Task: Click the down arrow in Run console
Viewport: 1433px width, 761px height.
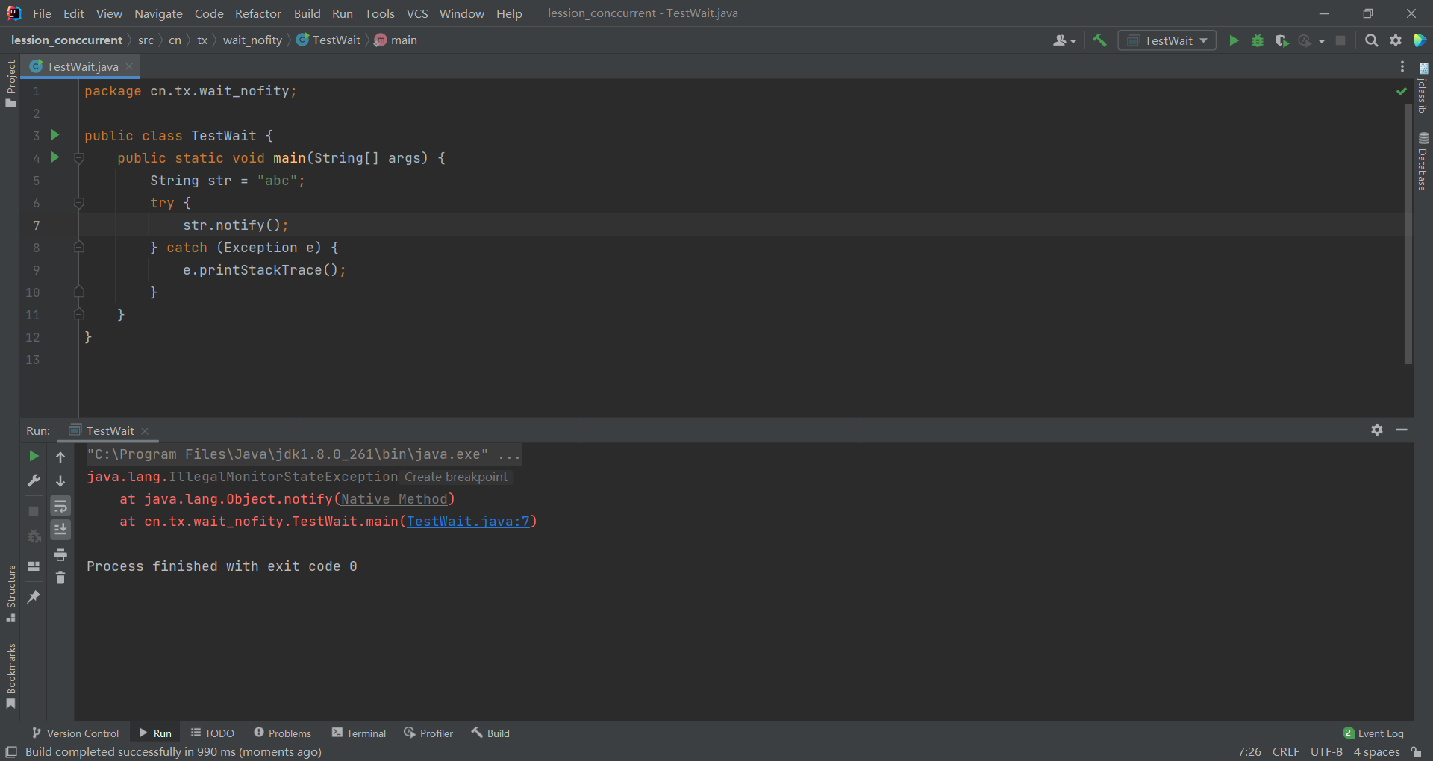Action: 60,481
